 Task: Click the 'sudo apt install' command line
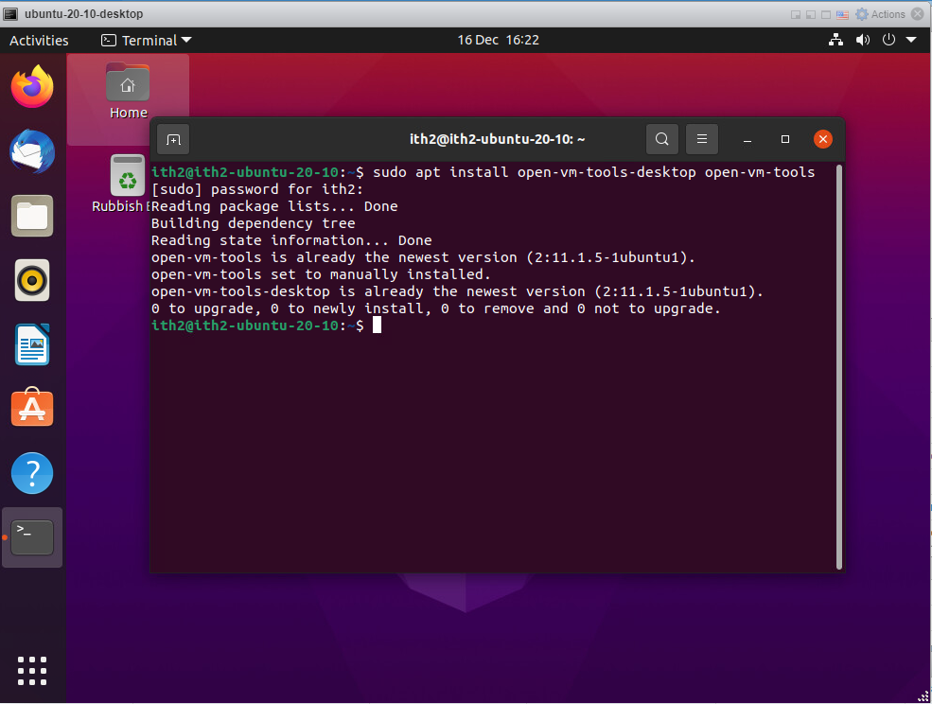pyautogui.click(x=483, y=172)
